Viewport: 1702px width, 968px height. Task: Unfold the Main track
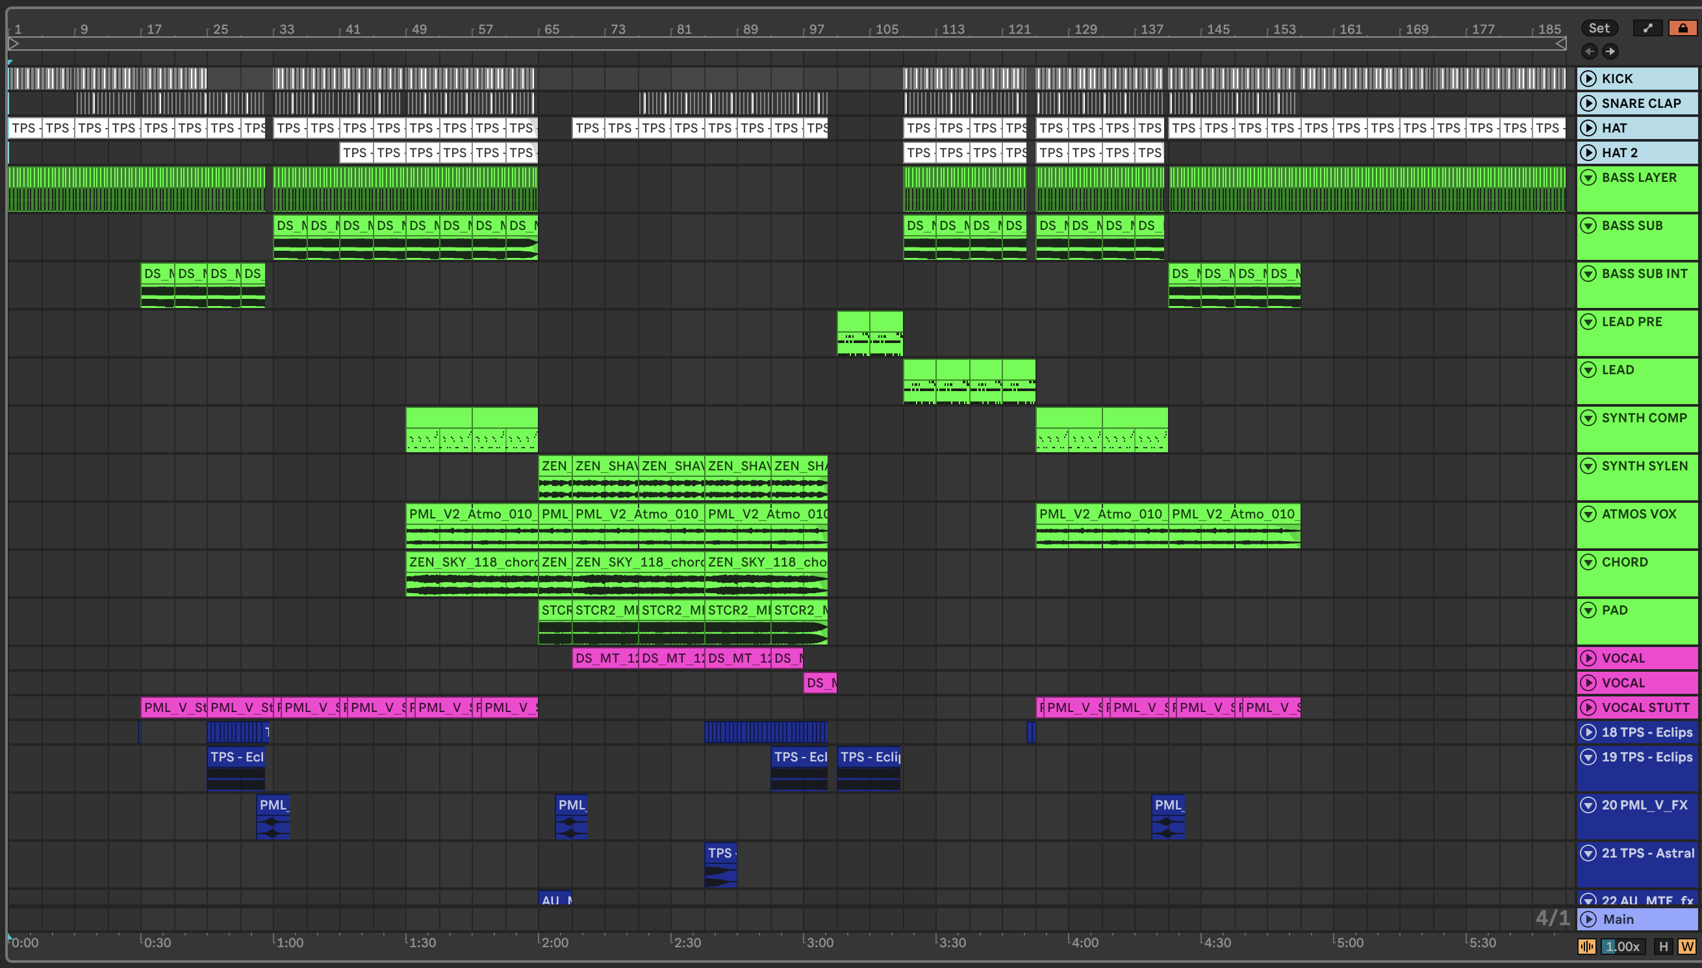1588,919
